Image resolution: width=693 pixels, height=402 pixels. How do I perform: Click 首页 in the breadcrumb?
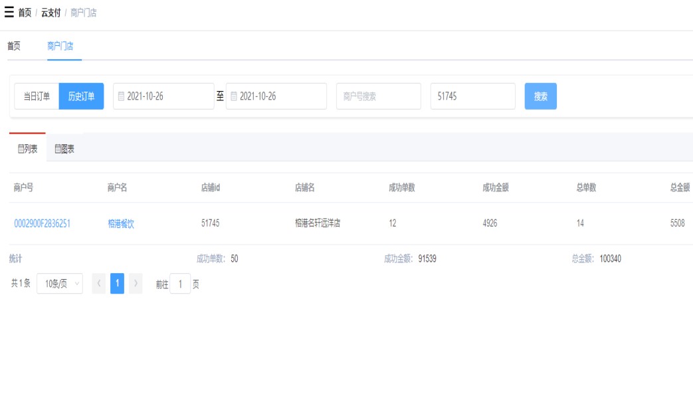(25, 13)
